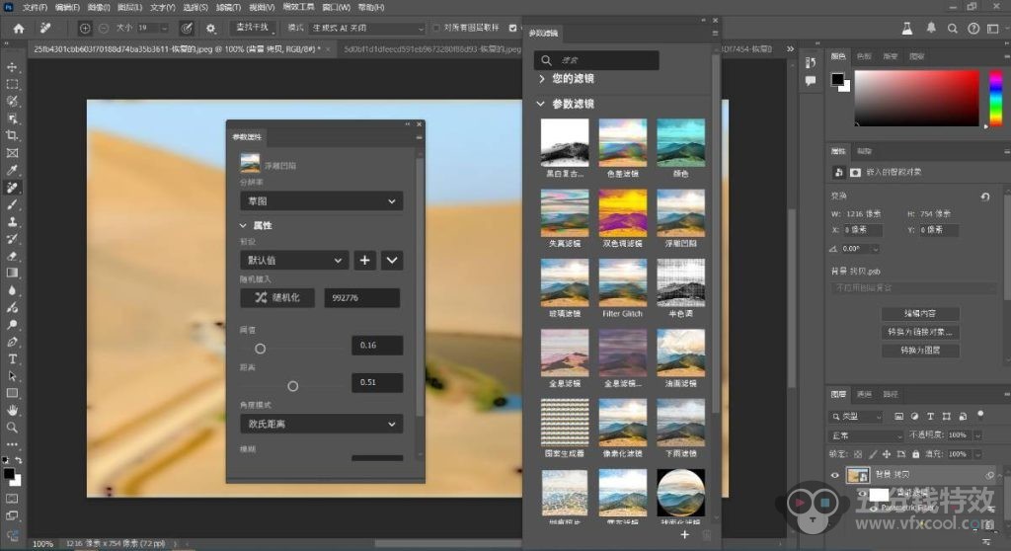Swap foreground and background colors icon
The width and height of the screenshot is (1011, 551).
18,460
